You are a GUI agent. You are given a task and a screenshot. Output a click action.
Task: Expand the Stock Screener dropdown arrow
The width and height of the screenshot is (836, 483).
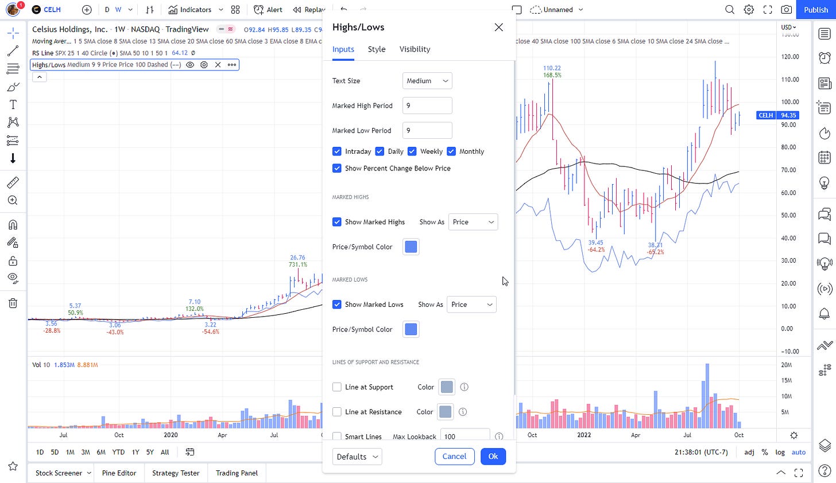[x=89, y=473]
